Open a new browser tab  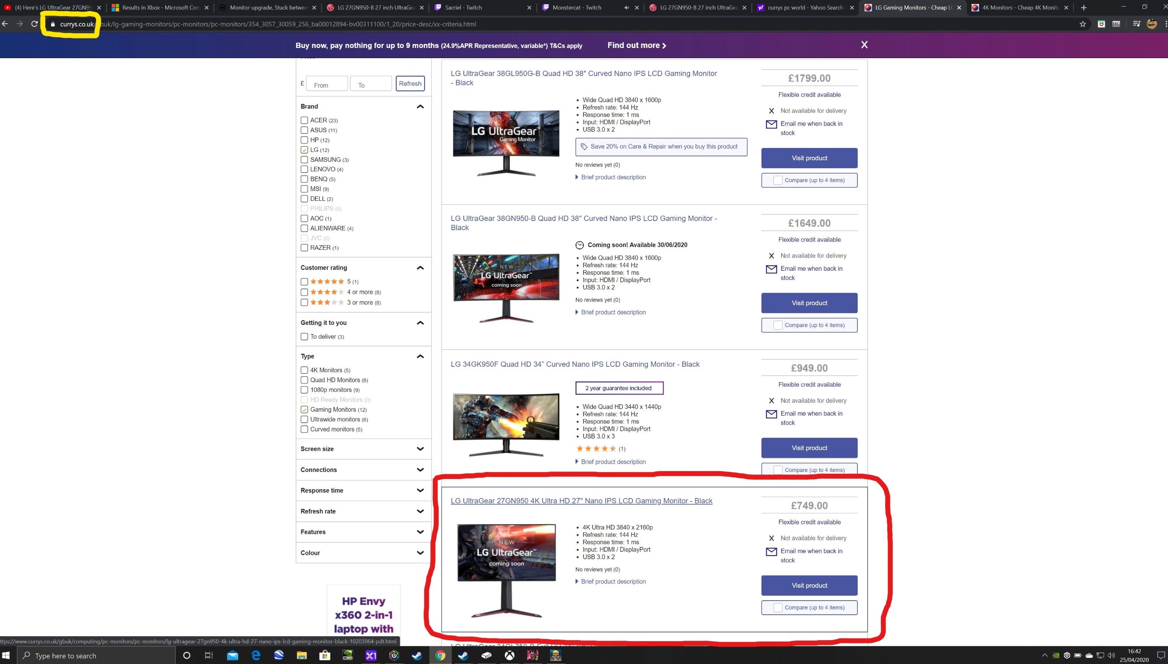tap(1083, 7)
